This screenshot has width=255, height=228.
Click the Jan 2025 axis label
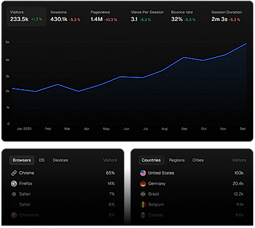tap(24, 129)
